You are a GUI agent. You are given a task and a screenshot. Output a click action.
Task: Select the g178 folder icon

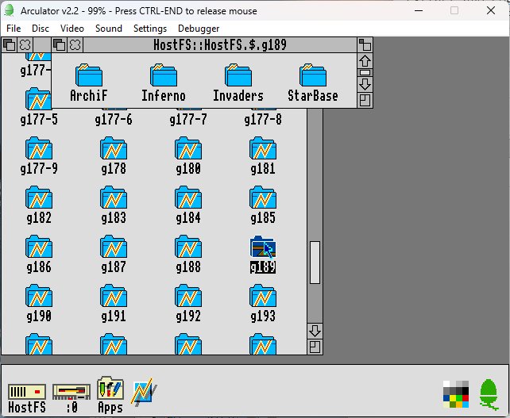tap(114, 148)
